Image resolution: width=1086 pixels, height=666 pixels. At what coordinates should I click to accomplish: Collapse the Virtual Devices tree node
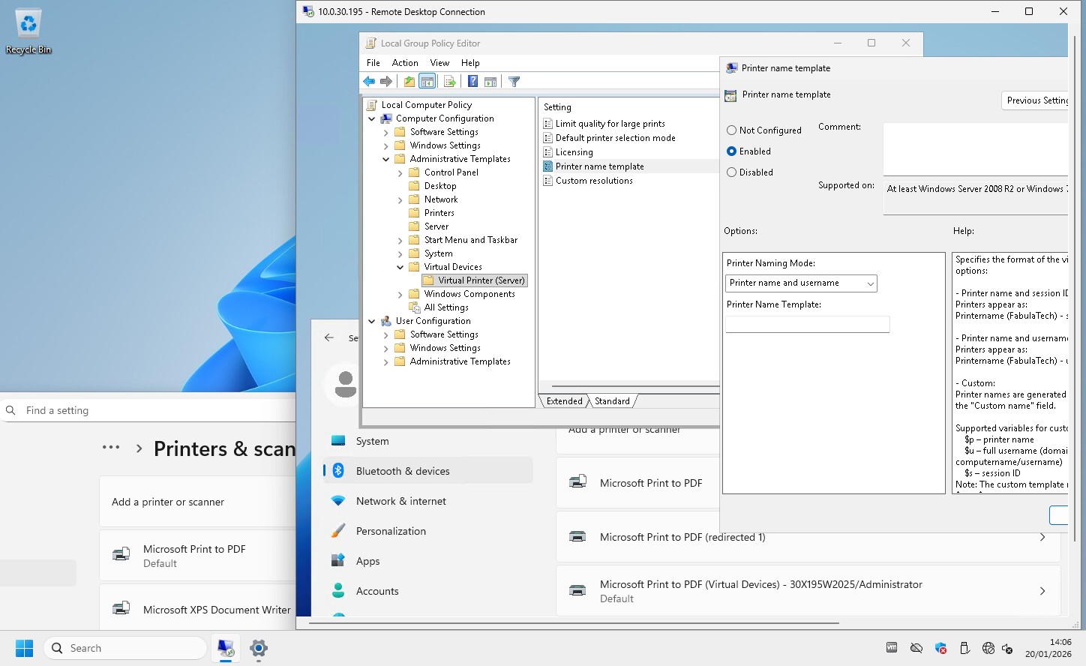(400, 267)
